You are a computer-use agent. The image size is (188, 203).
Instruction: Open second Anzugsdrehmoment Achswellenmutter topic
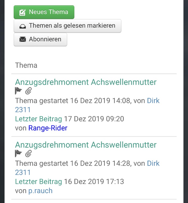coord(86,145)
